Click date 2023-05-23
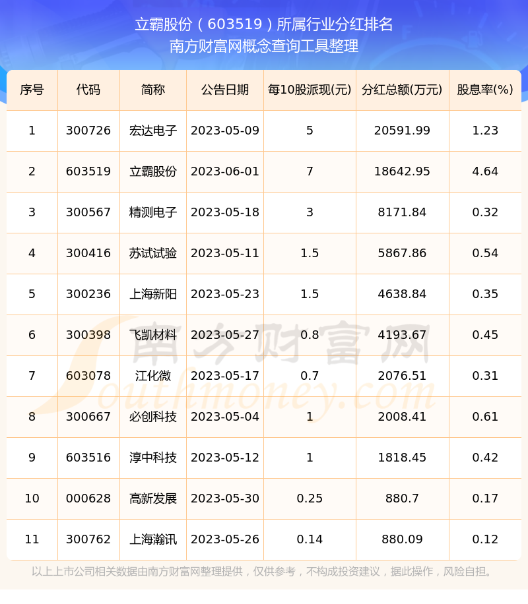528x604 pixels. tap(225, 294)
